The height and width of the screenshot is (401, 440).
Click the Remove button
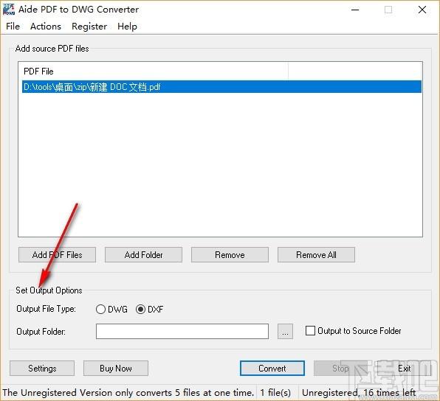230,255
